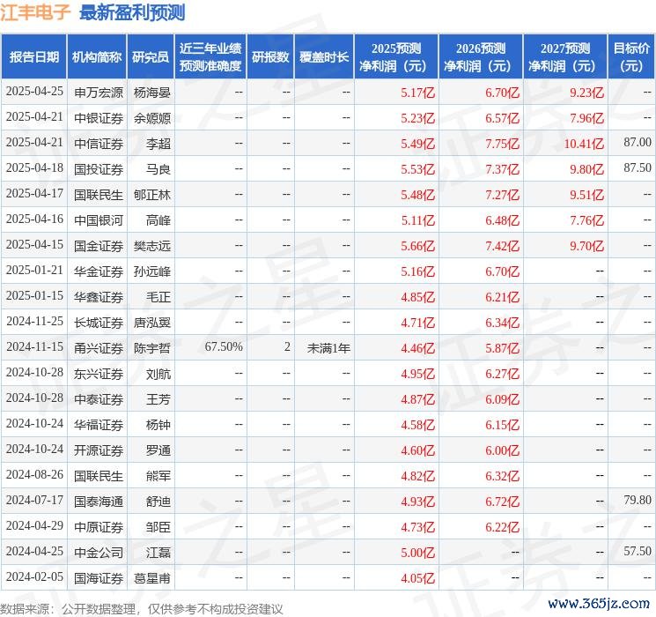
Task: Click the 67.50% accuracy value
Action: (x=224, y=346)
